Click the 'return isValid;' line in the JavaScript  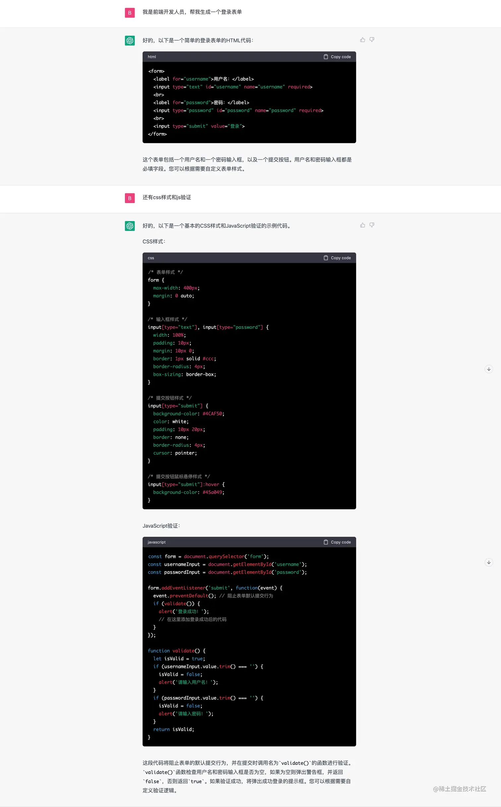pos(174,730)
